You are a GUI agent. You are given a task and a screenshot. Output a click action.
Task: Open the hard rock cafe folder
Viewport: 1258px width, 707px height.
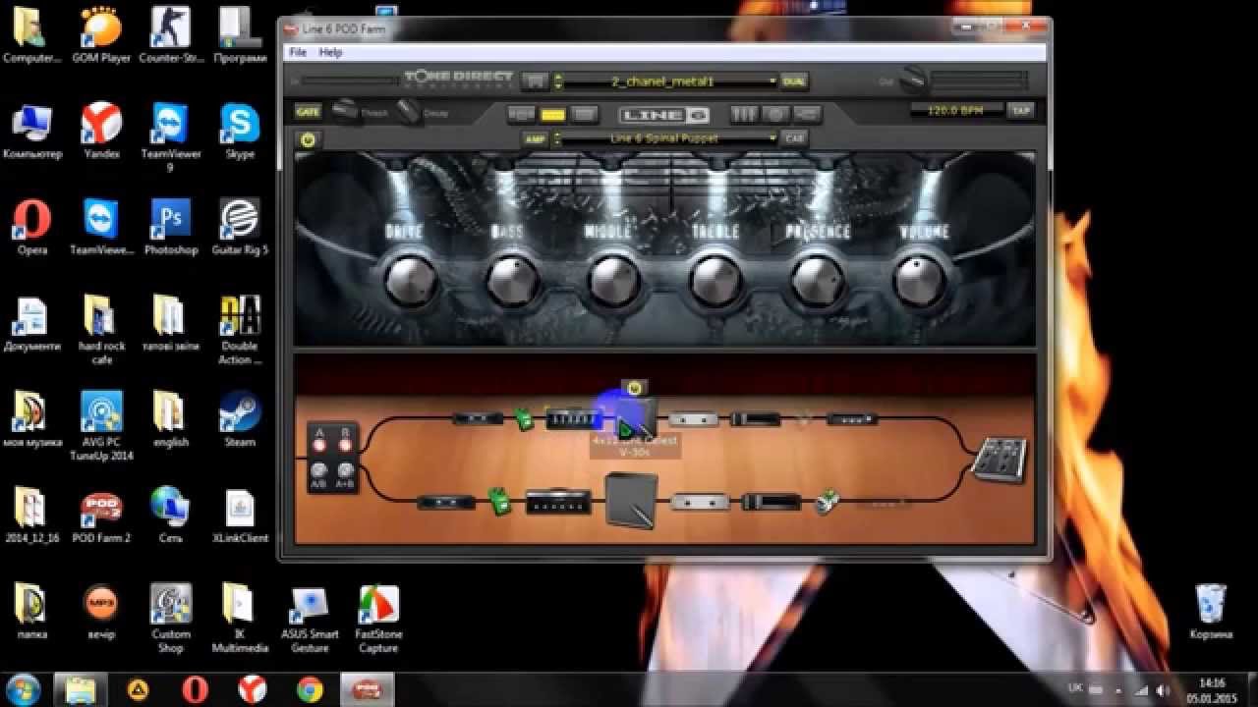pos(101,329)
